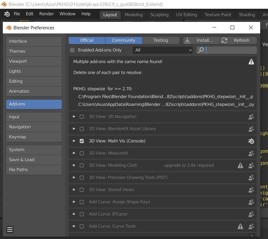The image size is (268, 239).
Task: Open the All category dropdown
Action: [163, 50]
